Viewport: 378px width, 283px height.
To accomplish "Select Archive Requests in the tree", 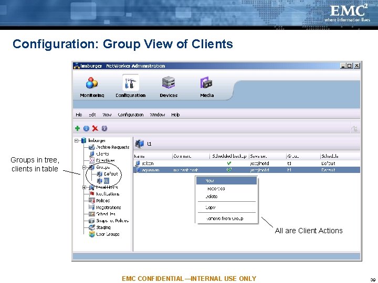I will (112, 147).
